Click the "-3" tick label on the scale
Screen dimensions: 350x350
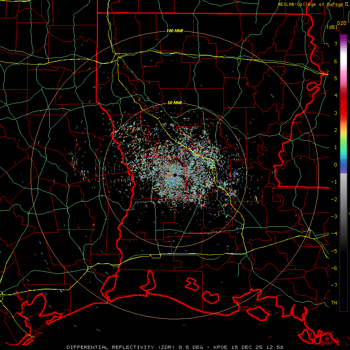334,216
